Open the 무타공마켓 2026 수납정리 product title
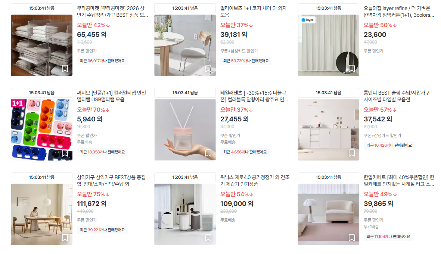 112,12
